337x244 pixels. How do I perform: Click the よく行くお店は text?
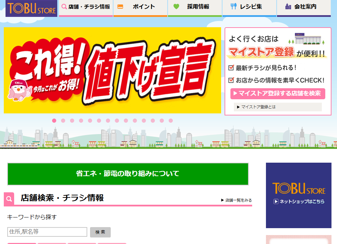tap(254, 39)
